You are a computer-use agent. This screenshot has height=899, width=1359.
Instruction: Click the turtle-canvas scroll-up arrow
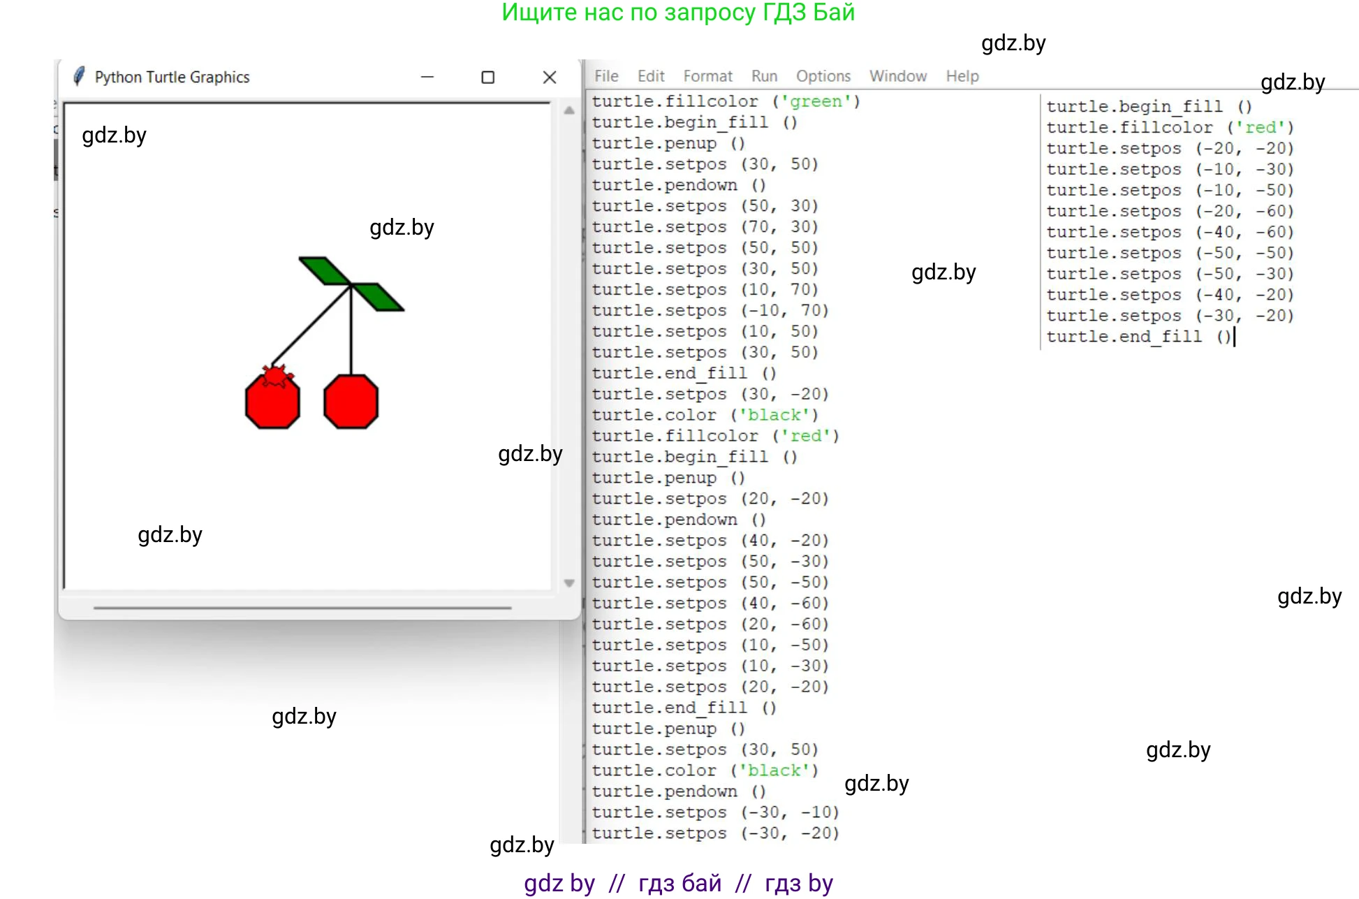(x=569, y=110)
